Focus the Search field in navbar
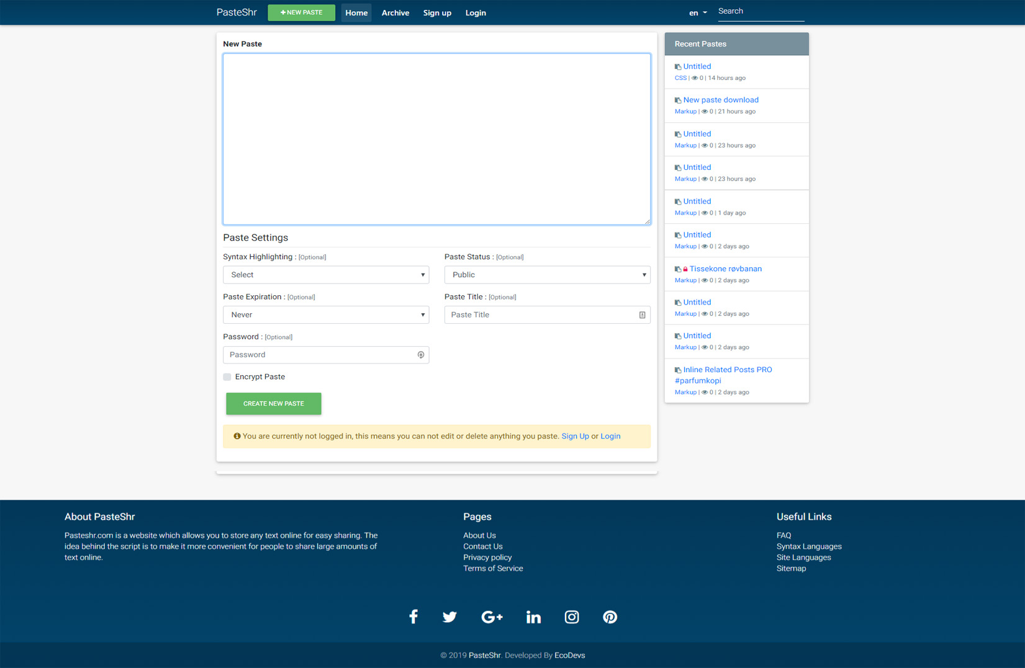This screenshot has width=1025, height=668. (760, 11)
